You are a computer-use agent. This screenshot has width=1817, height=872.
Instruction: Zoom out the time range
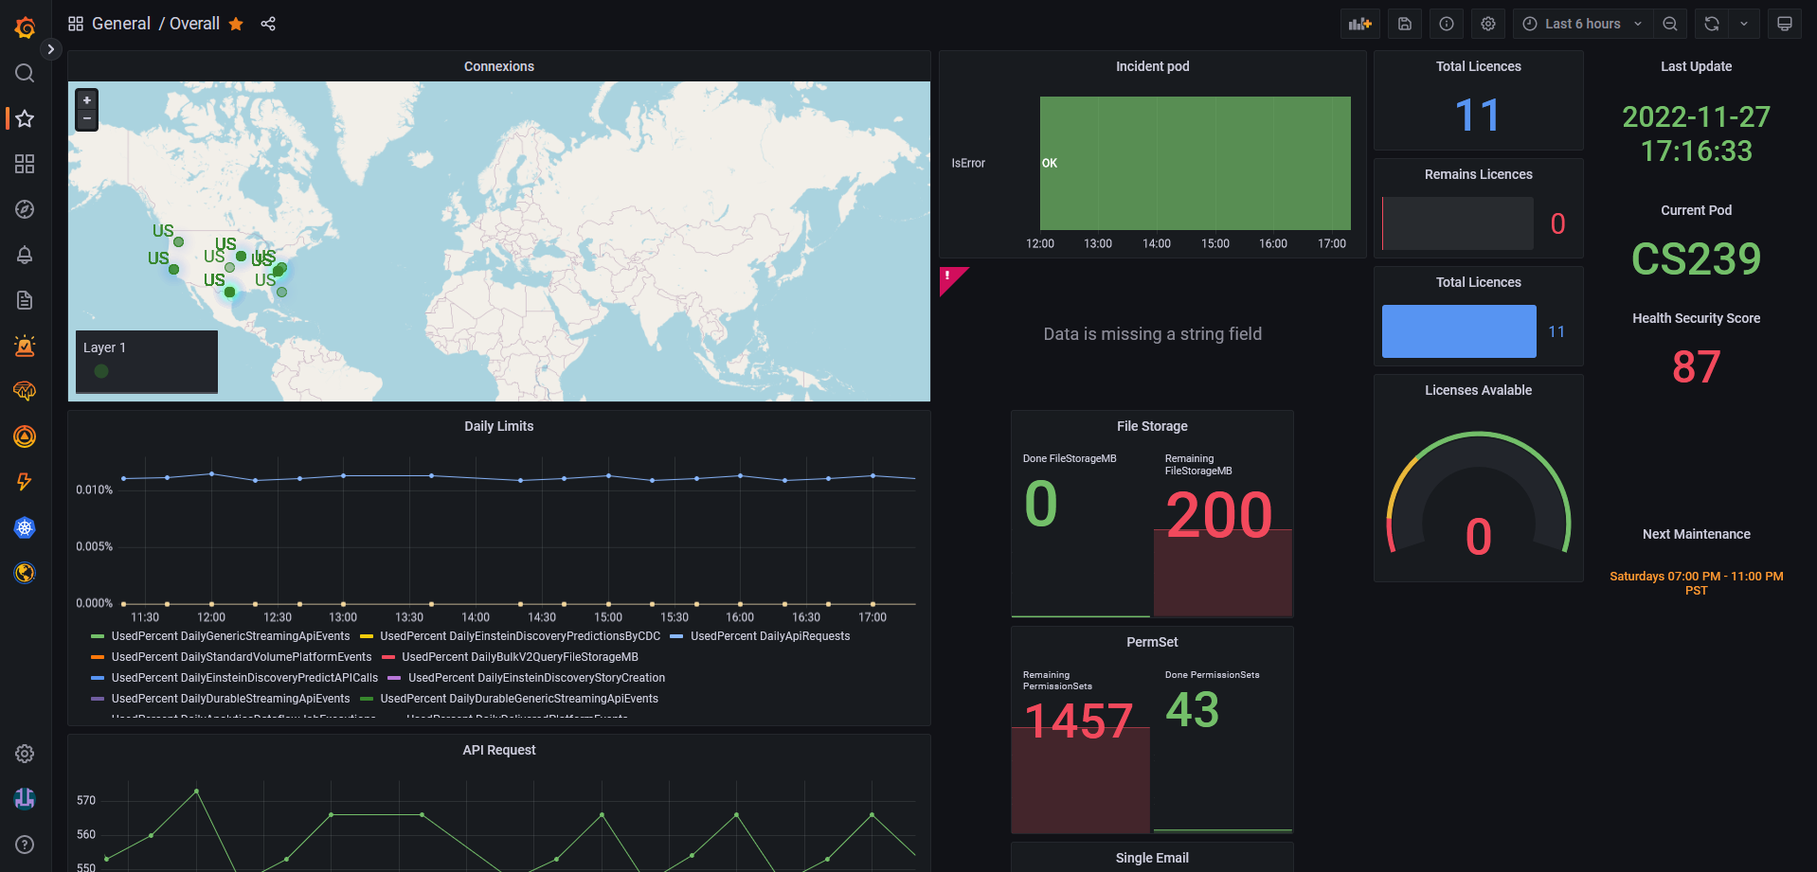tap(1670, 24)
